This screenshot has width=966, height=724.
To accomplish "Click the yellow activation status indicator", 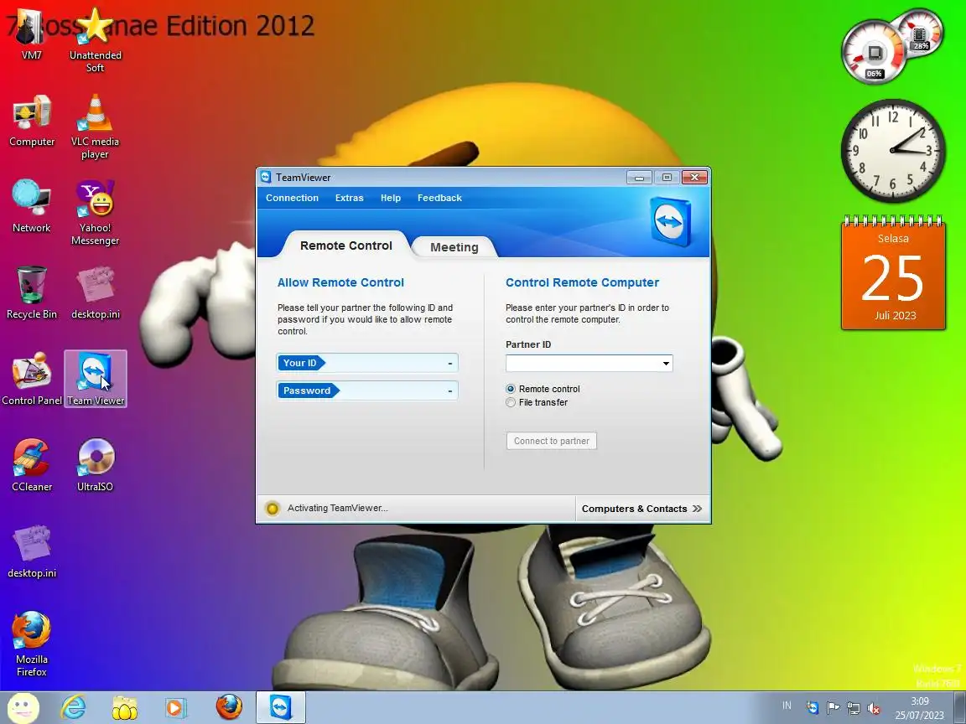I will [272, 509].
